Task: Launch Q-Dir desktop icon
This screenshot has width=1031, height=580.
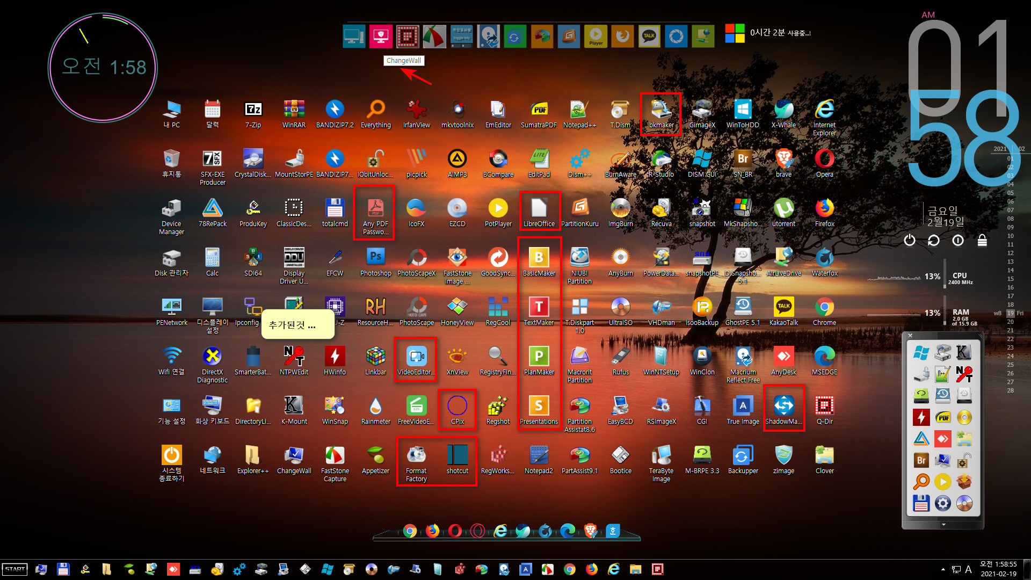Action: click(x=824, y=410)
